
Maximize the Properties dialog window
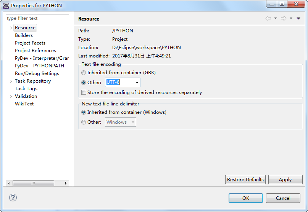click(282, 4)
